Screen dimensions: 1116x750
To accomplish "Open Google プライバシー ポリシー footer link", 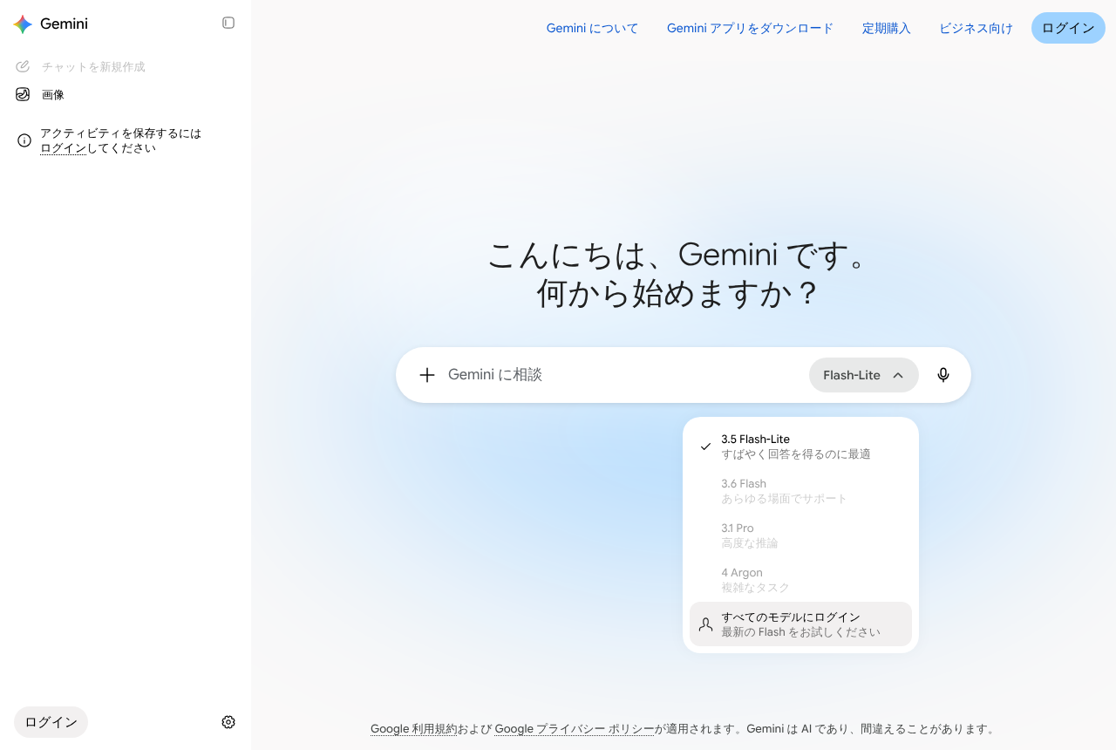I will point(575,729).
